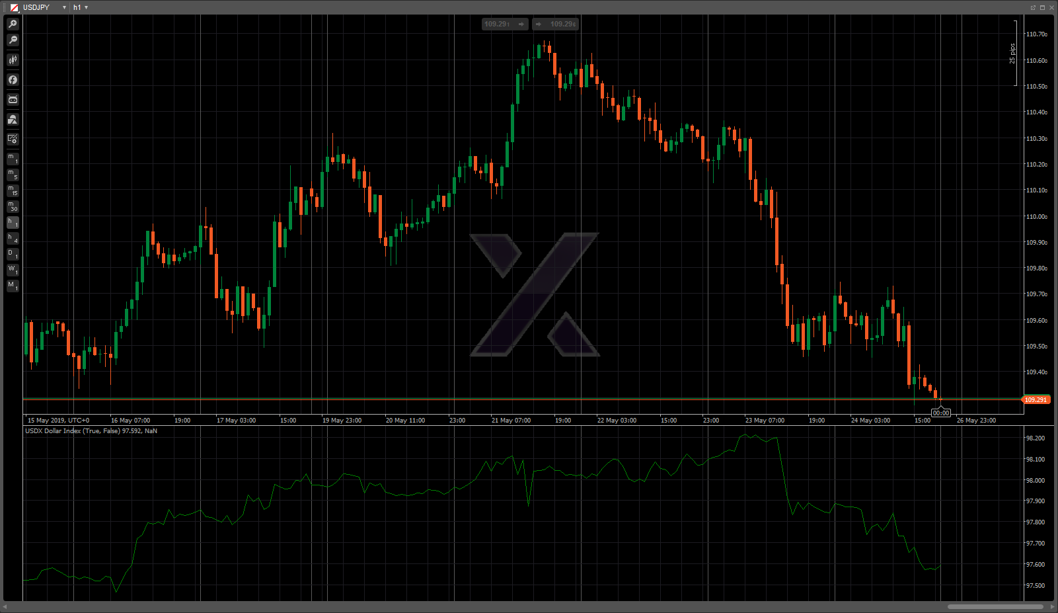Switch to W1 weekly timeframe
Image resolution: width=1058 pixels, height=613 pixels.
pos(13,270)
